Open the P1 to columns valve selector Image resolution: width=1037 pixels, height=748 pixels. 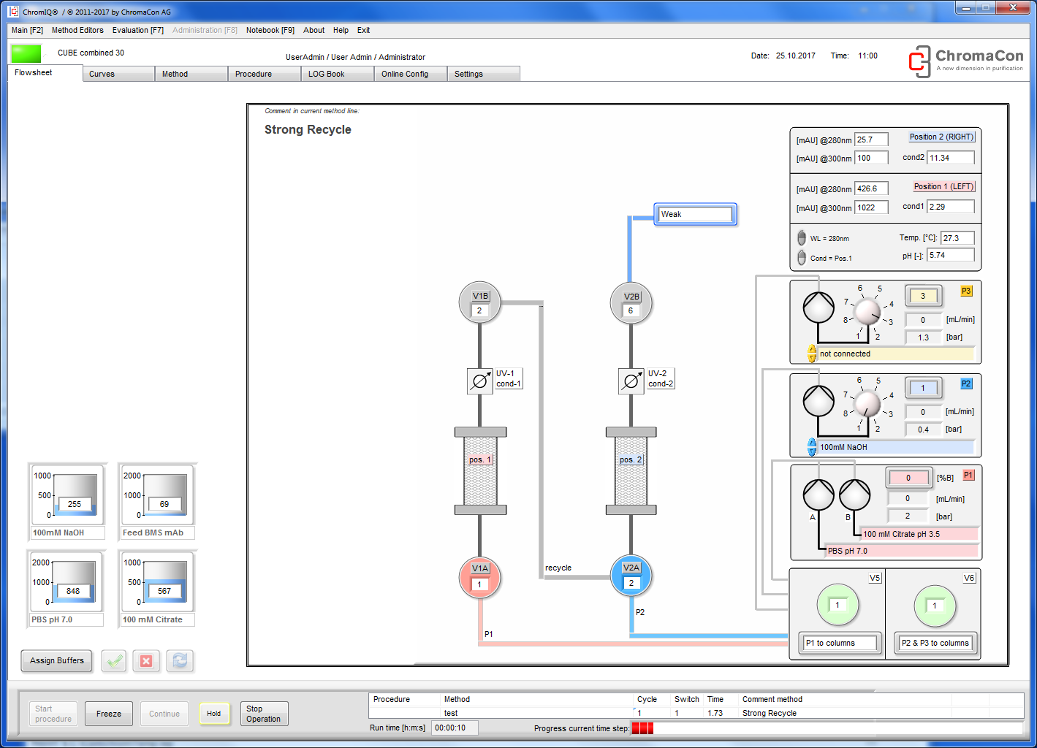[839, 643]
